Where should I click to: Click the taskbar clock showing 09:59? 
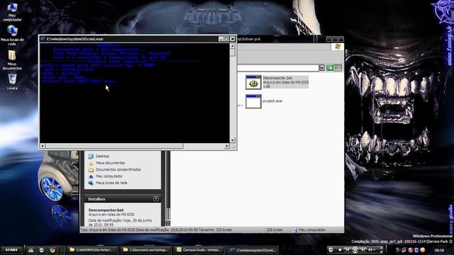439,250
